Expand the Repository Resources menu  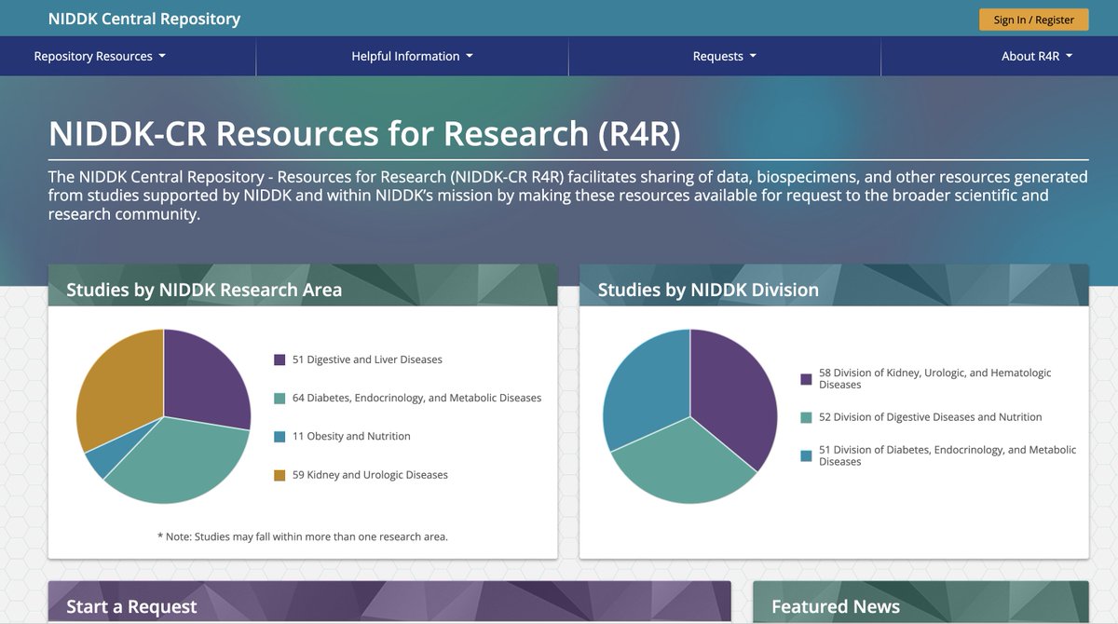tap(100, 56)
